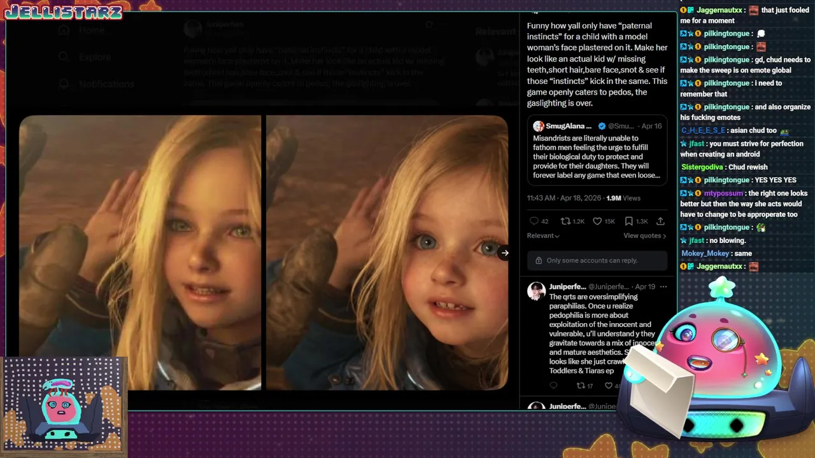Open pilkingtongue's name beside 'YES YES YES'
The width and height of the screenshot is (815, 458).
point(726,180)
